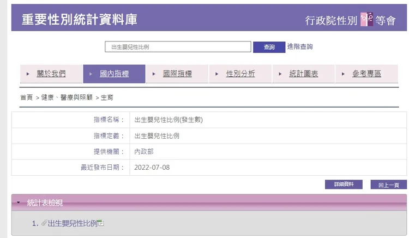Open 生育 breadcrumb link
Image resolution: width=409 pixels, height=238 pixels.
tap(107, 98)
